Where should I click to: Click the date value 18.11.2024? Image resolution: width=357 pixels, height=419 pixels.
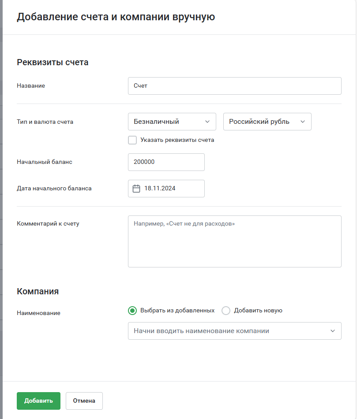[x=160, y=189]
